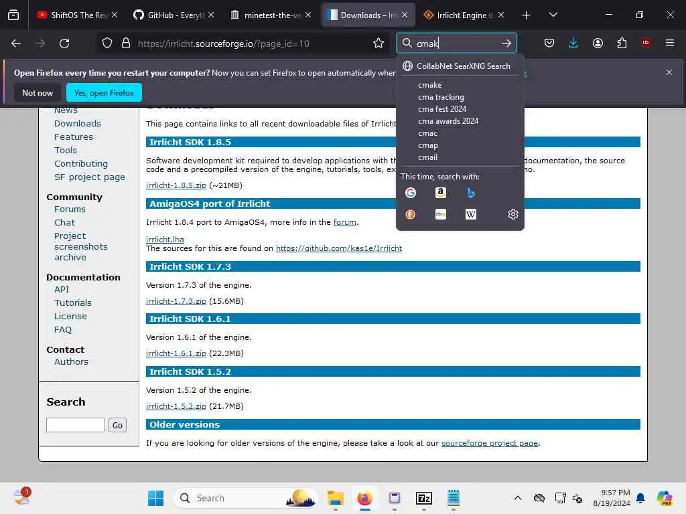Open the extensions puzzle icon
The height and width of the screenshot is (514, 686).
coord(622,44)
